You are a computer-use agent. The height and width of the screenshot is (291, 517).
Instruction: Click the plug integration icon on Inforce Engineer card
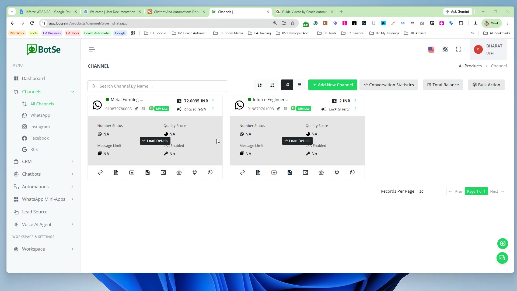[x=337, y=172]
